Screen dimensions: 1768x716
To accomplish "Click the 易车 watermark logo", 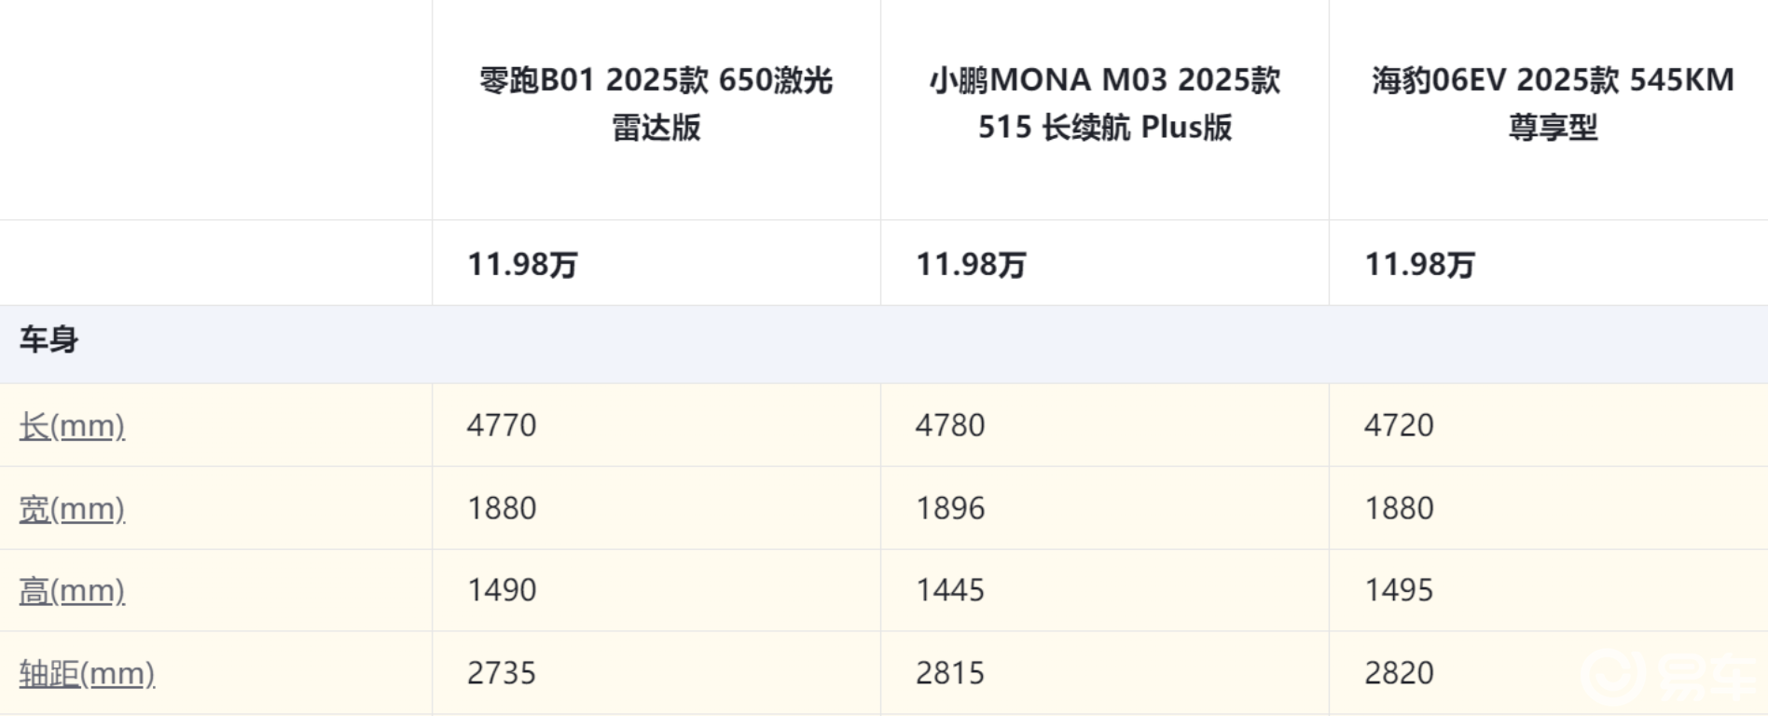I will tap(1669, 677).
